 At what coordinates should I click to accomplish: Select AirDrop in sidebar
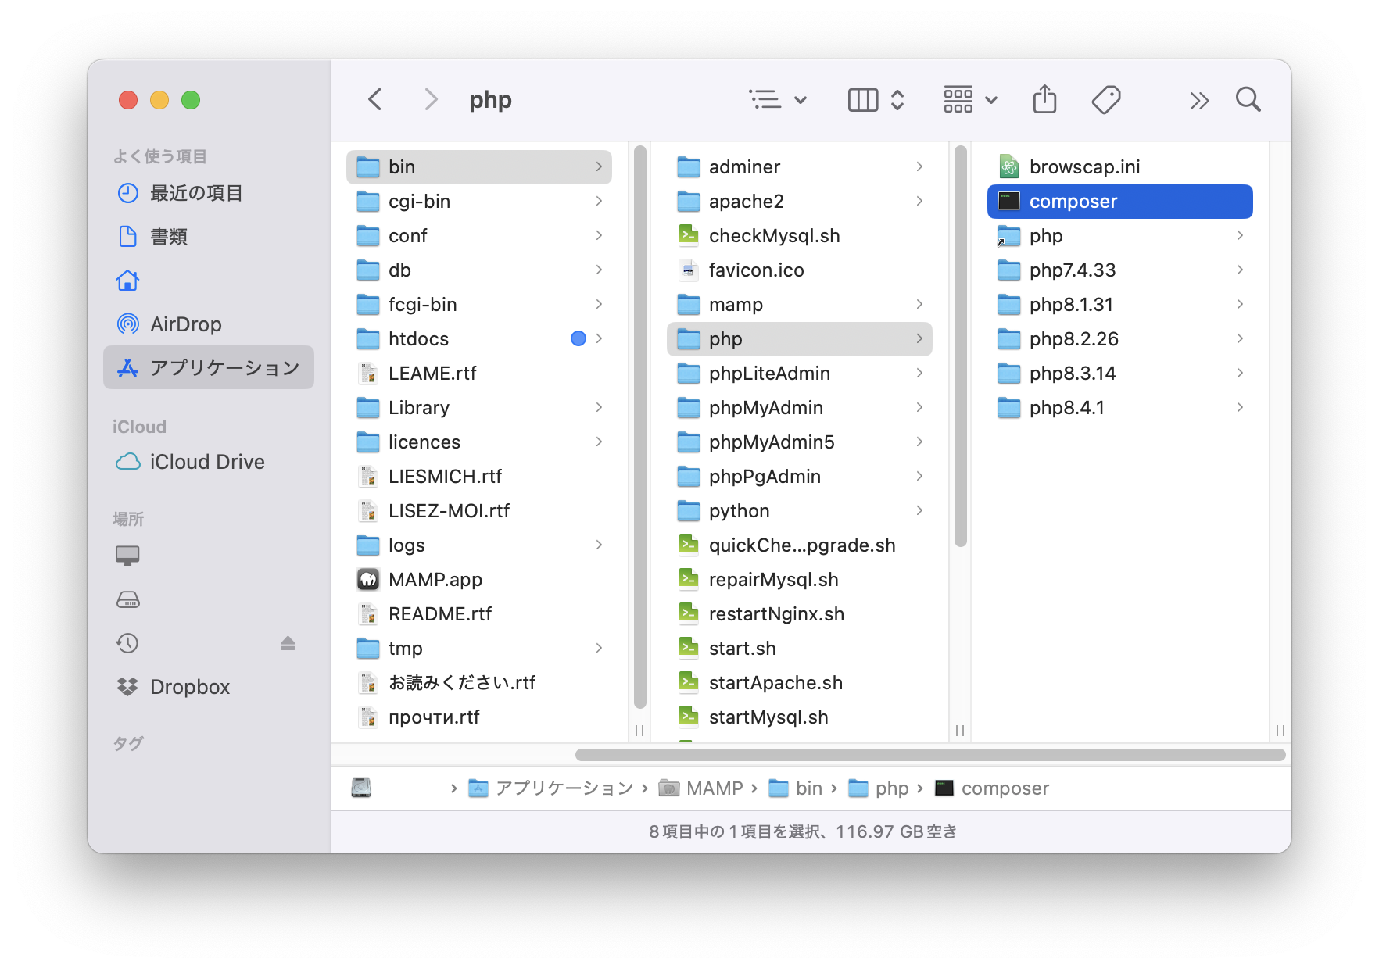click(x=208, y=324)
